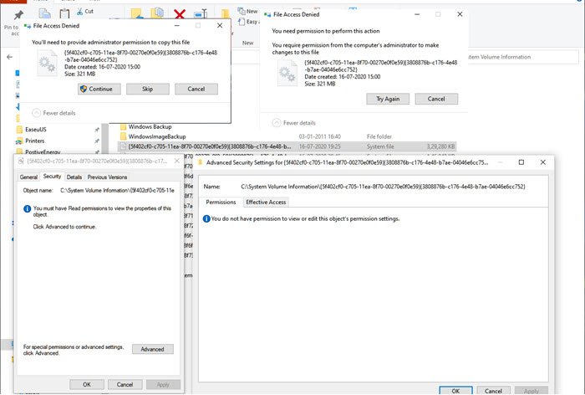Click OK in Advanced Security Settings
585x395 pixels.
[x=455, y=391]
